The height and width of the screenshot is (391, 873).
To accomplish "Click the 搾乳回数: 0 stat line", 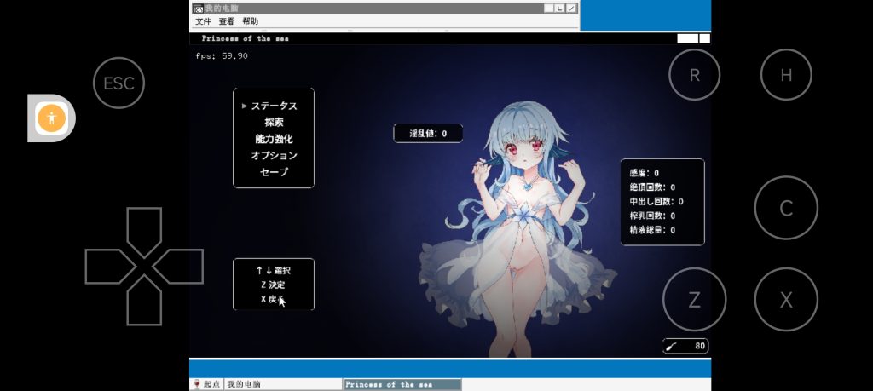I will click(652, 216).
